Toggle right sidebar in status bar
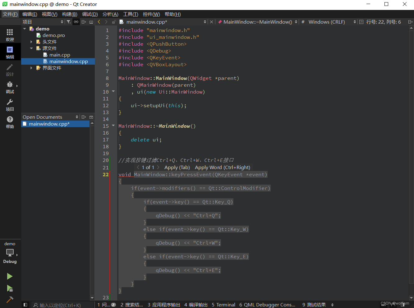The height and width of the screenshot is (308, 414). pyautogui.click(x=403, y=305)
